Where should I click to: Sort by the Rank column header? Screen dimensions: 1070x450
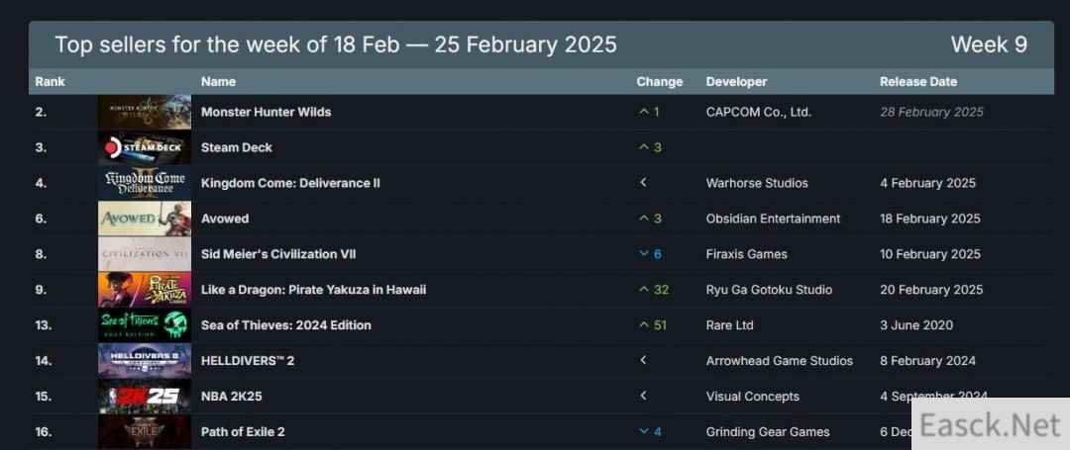[x=50, y=82]
